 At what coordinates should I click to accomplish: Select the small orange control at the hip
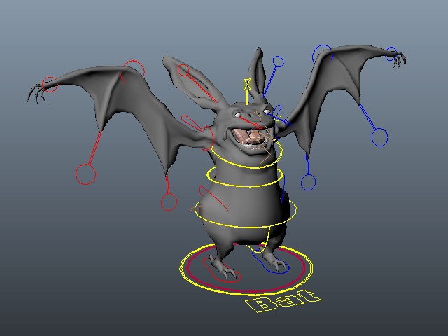[x=197, y=209]
